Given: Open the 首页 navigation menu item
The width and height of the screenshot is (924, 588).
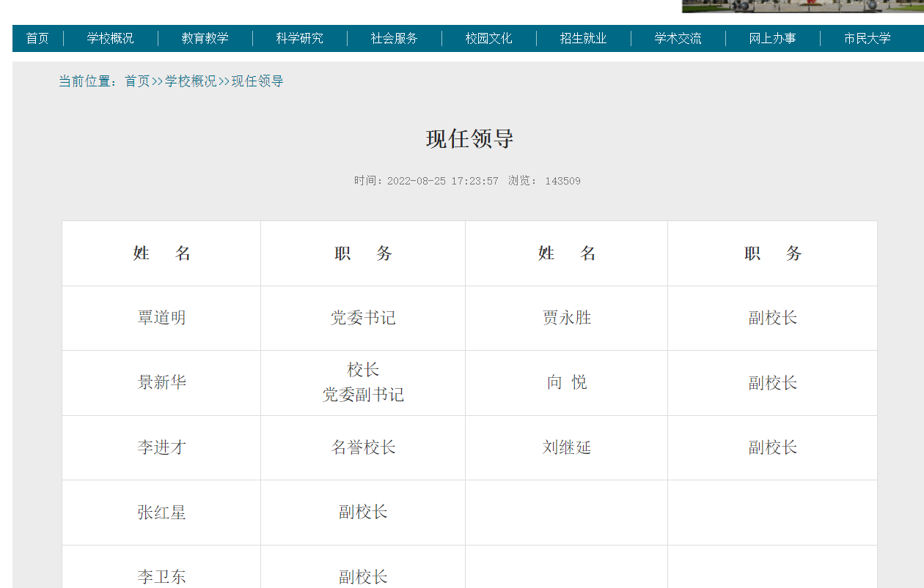Looking at the screenshot, I should (37, 39).
